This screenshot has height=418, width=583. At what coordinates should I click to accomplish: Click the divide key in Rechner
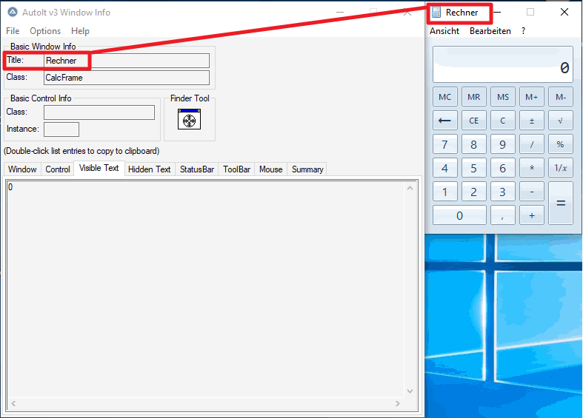coord(532,144)
